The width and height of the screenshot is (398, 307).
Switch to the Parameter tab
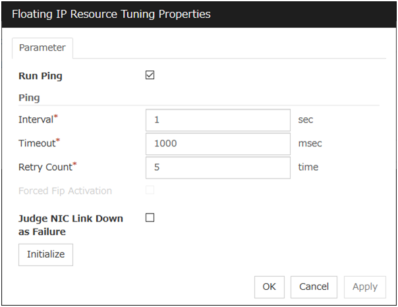click(42, 47)
